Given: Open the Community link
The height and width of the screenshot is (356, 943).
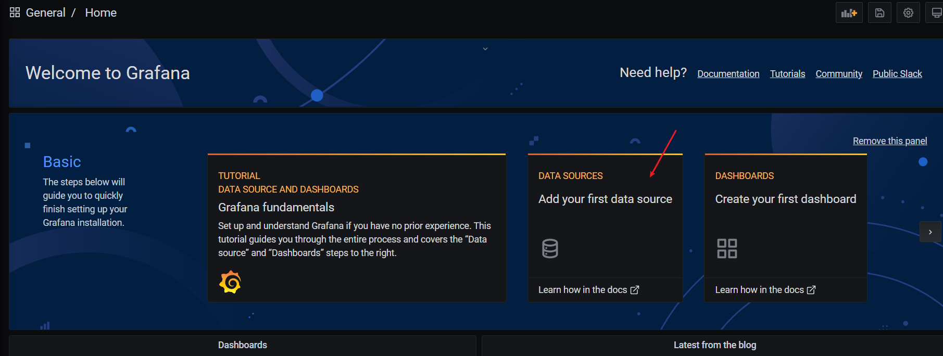Looking at the screenshot, I should click(x=839, y=74).
